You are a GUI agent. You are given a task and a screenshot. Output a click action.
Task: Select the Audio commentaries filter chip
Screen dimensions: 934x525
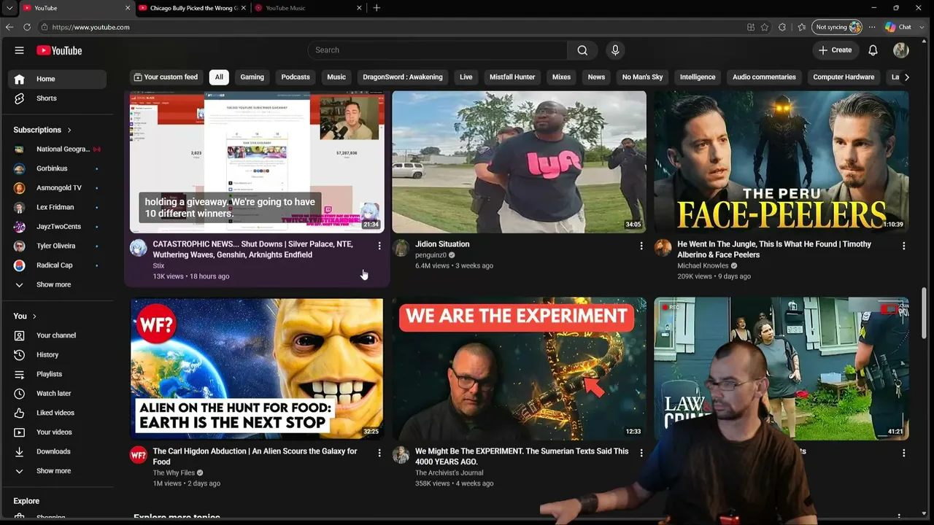(x=764, y=77)
